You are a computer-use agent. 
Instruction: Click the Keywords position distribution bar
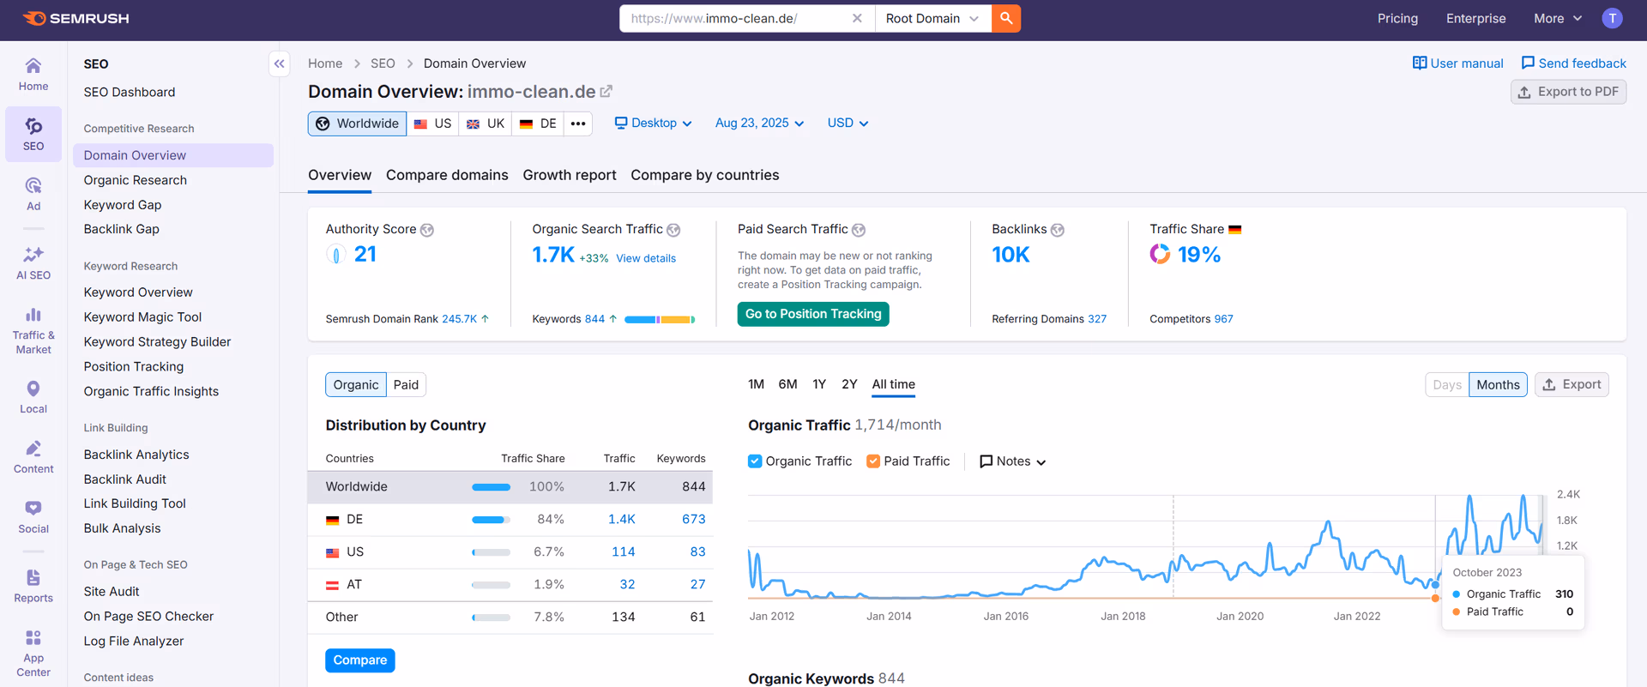point(660,320)
